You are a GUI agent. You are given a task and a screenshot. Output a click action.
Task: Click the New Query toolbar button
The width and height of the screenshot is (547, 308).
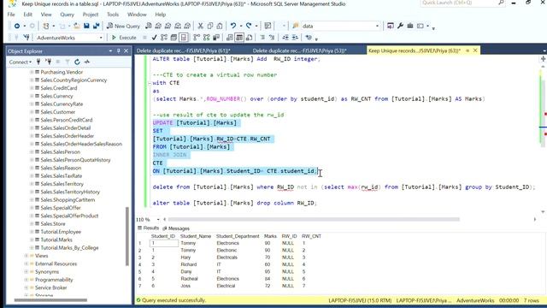point(123,26)
